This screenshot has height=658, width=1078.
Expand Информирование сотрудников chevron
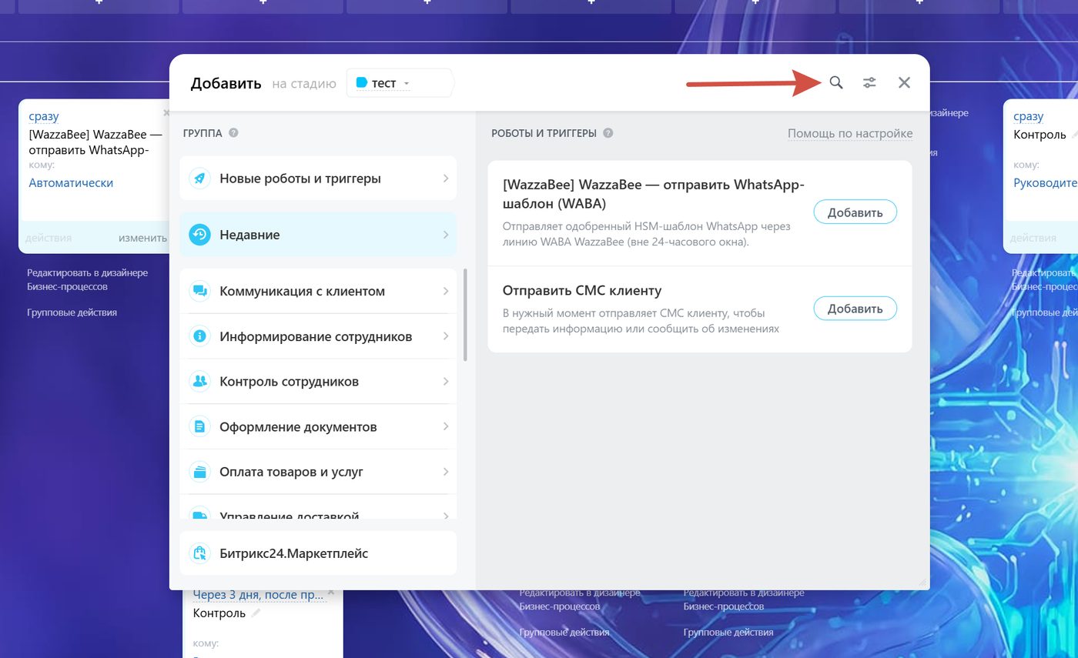tap(446, 336)
